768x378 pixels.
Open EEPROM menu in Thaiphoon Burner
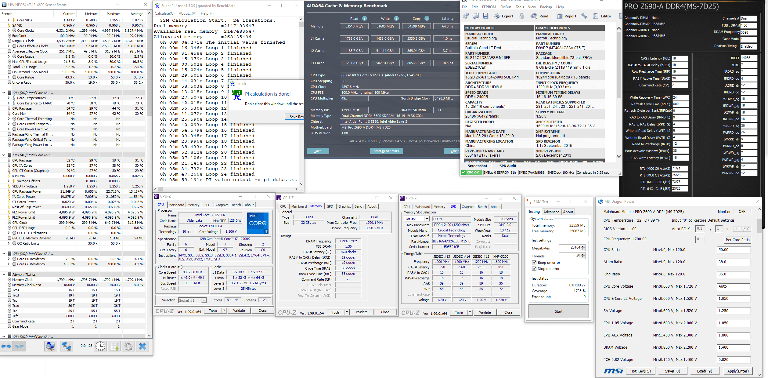pos(489,7)
